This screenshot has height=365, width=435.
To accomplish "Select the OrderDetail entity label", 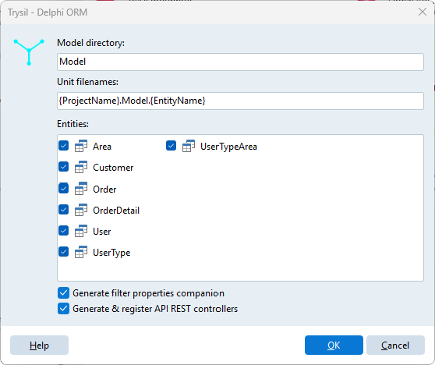I will tap(116, 211).
